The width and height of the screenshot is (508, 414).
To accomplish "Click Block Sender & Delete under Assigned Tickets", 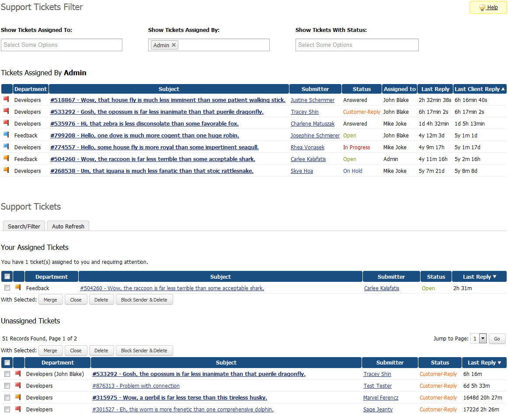I will click(144, 300).
